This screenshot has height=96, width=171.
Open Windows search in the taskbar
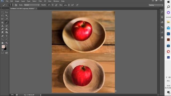point(168,7)
